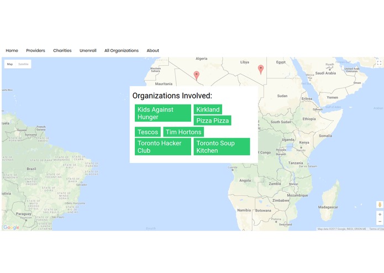Open All Organizations page
384x273 pixels.
122,50
